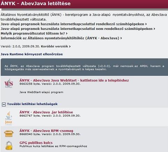Click the GPG padlock icon
The height and width of the screenshot is (152, 168).
[x=9, y=145]
